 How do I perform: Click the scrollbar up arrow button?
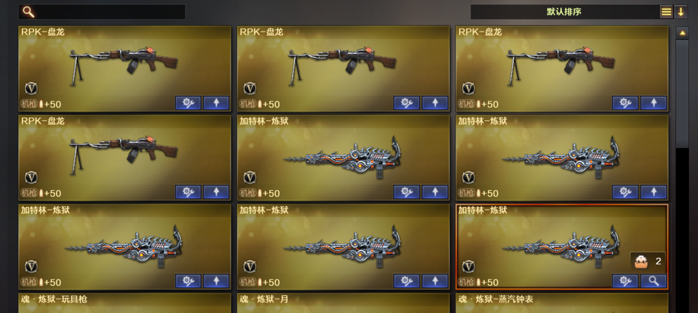coord(682,33)
